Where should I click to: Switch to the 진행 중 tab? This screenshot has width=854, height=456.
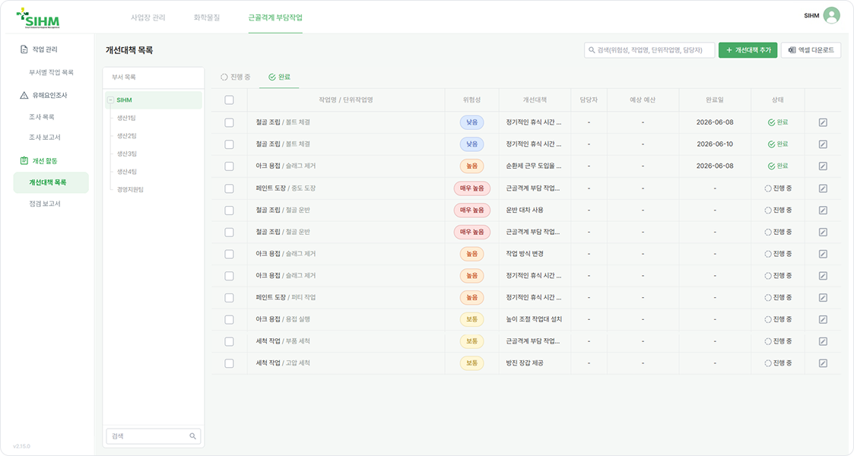tap(235, 77)
